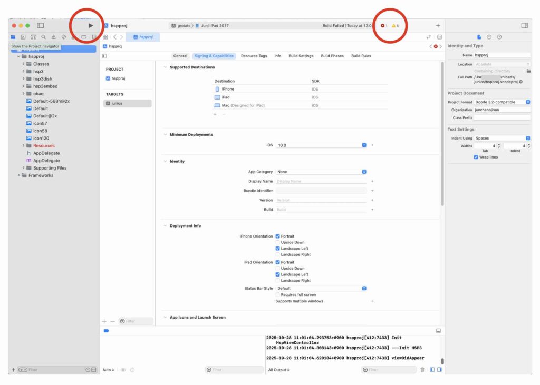Show the History inspector clock icon
The width and height of the screenshot is (540, 385).
pos(489,37)
